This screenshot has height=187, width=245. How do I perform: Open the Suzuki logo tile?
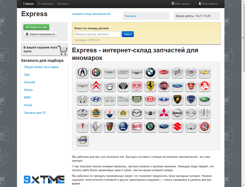(x=177, y=127)
